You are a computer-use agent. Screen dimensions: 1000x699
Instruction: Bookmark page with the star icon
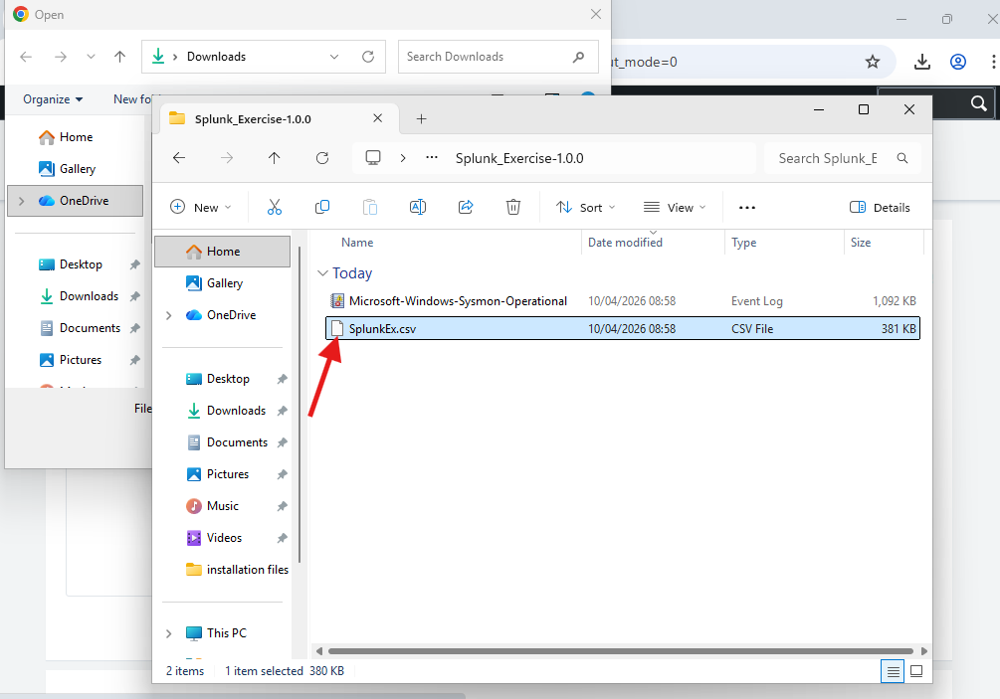point(873,62)
